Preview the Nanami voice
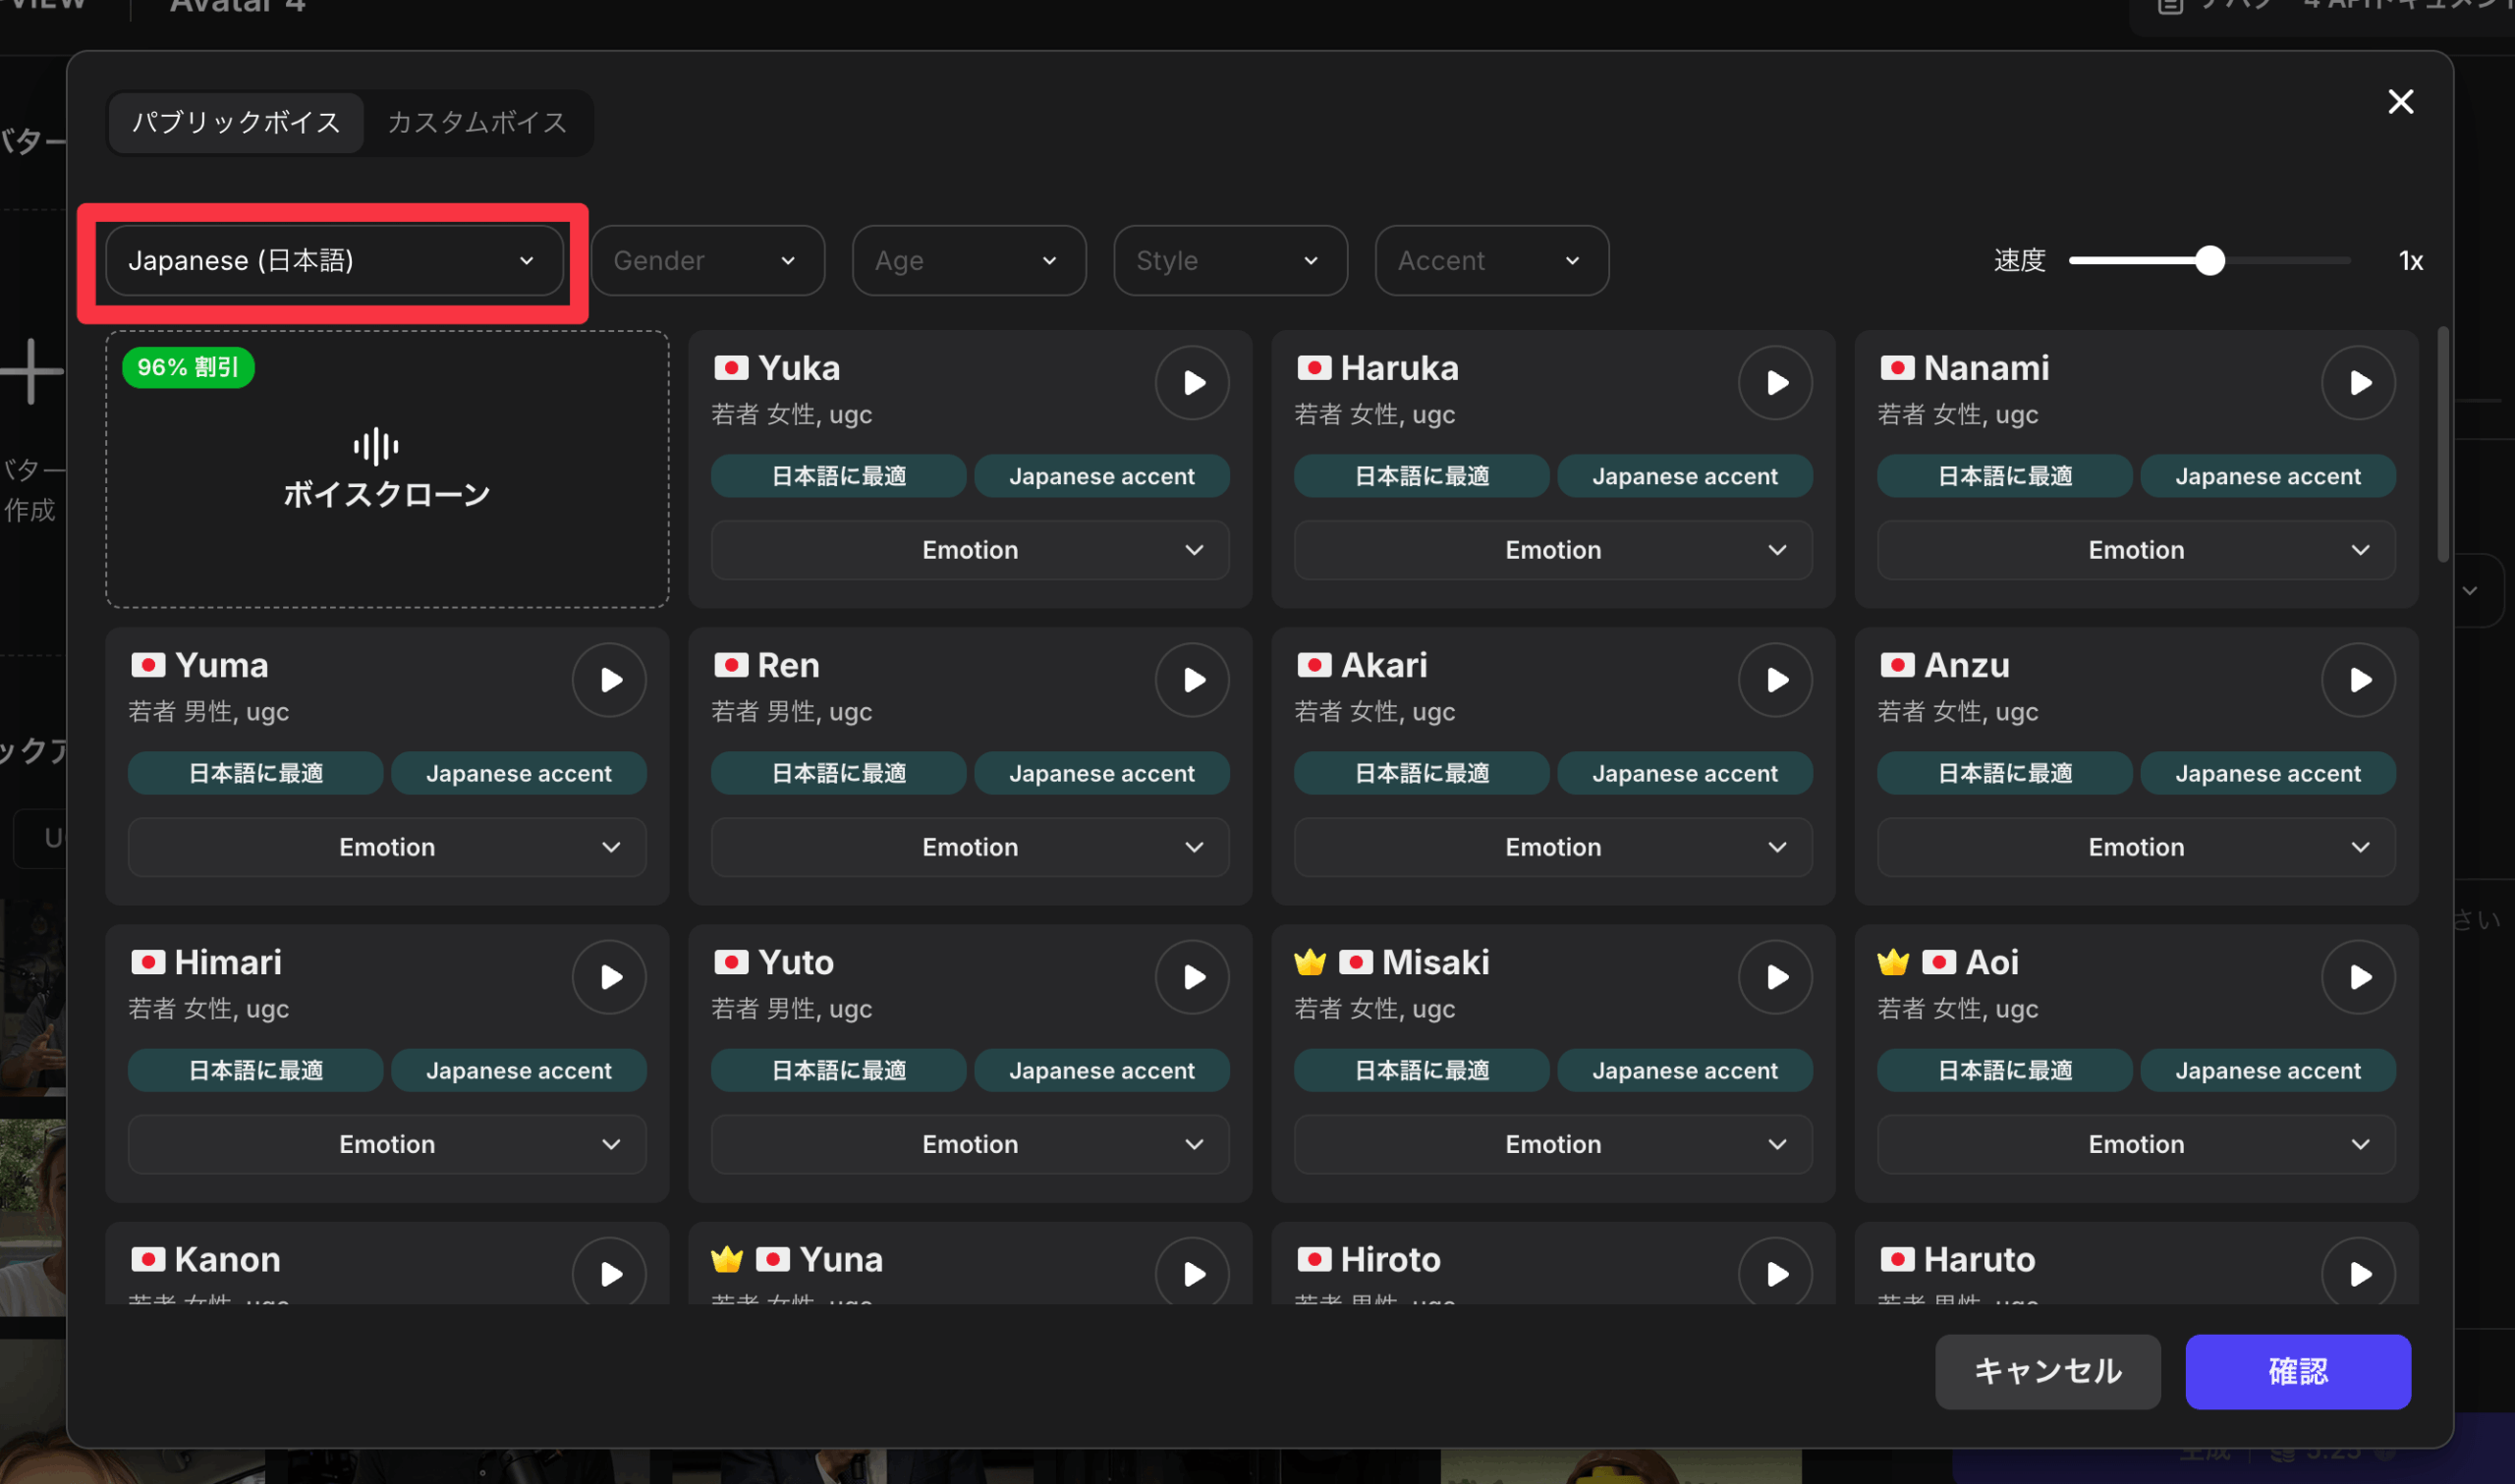 point(2358,383)
